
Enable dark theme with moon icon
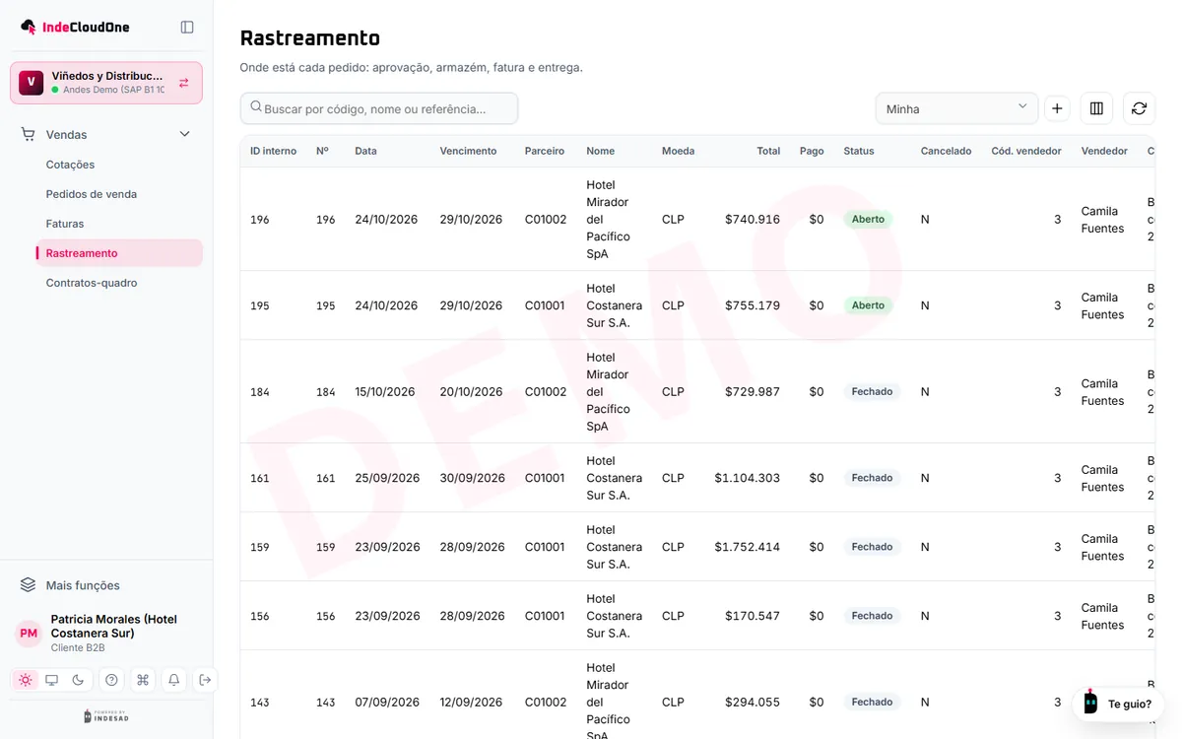[x=79, y=680]
